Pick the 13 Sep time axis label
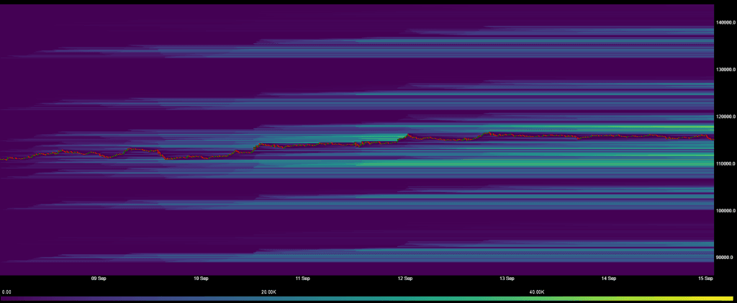 (x=507, y=278)
